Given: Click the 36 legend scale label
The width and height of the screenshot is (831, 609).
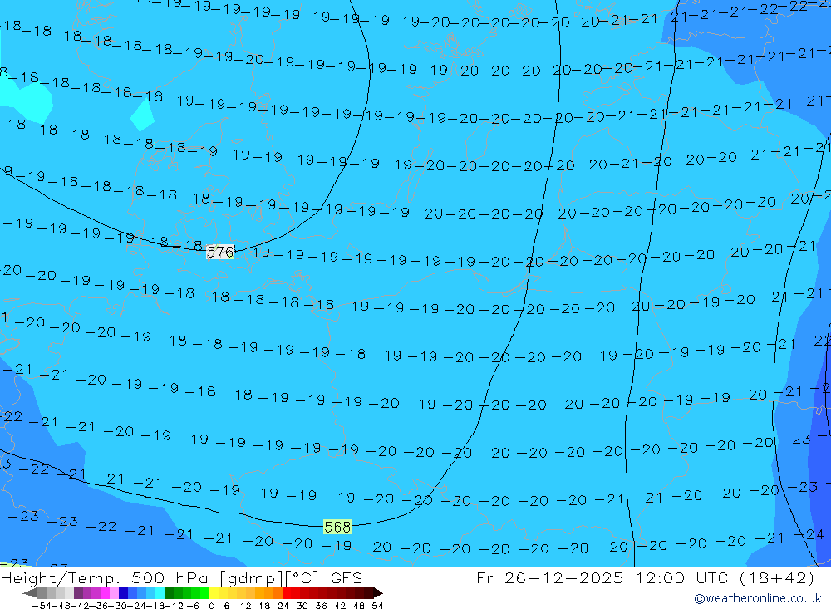Looking at the screenshot, I should pyautogui.click(x=321, y=606).
